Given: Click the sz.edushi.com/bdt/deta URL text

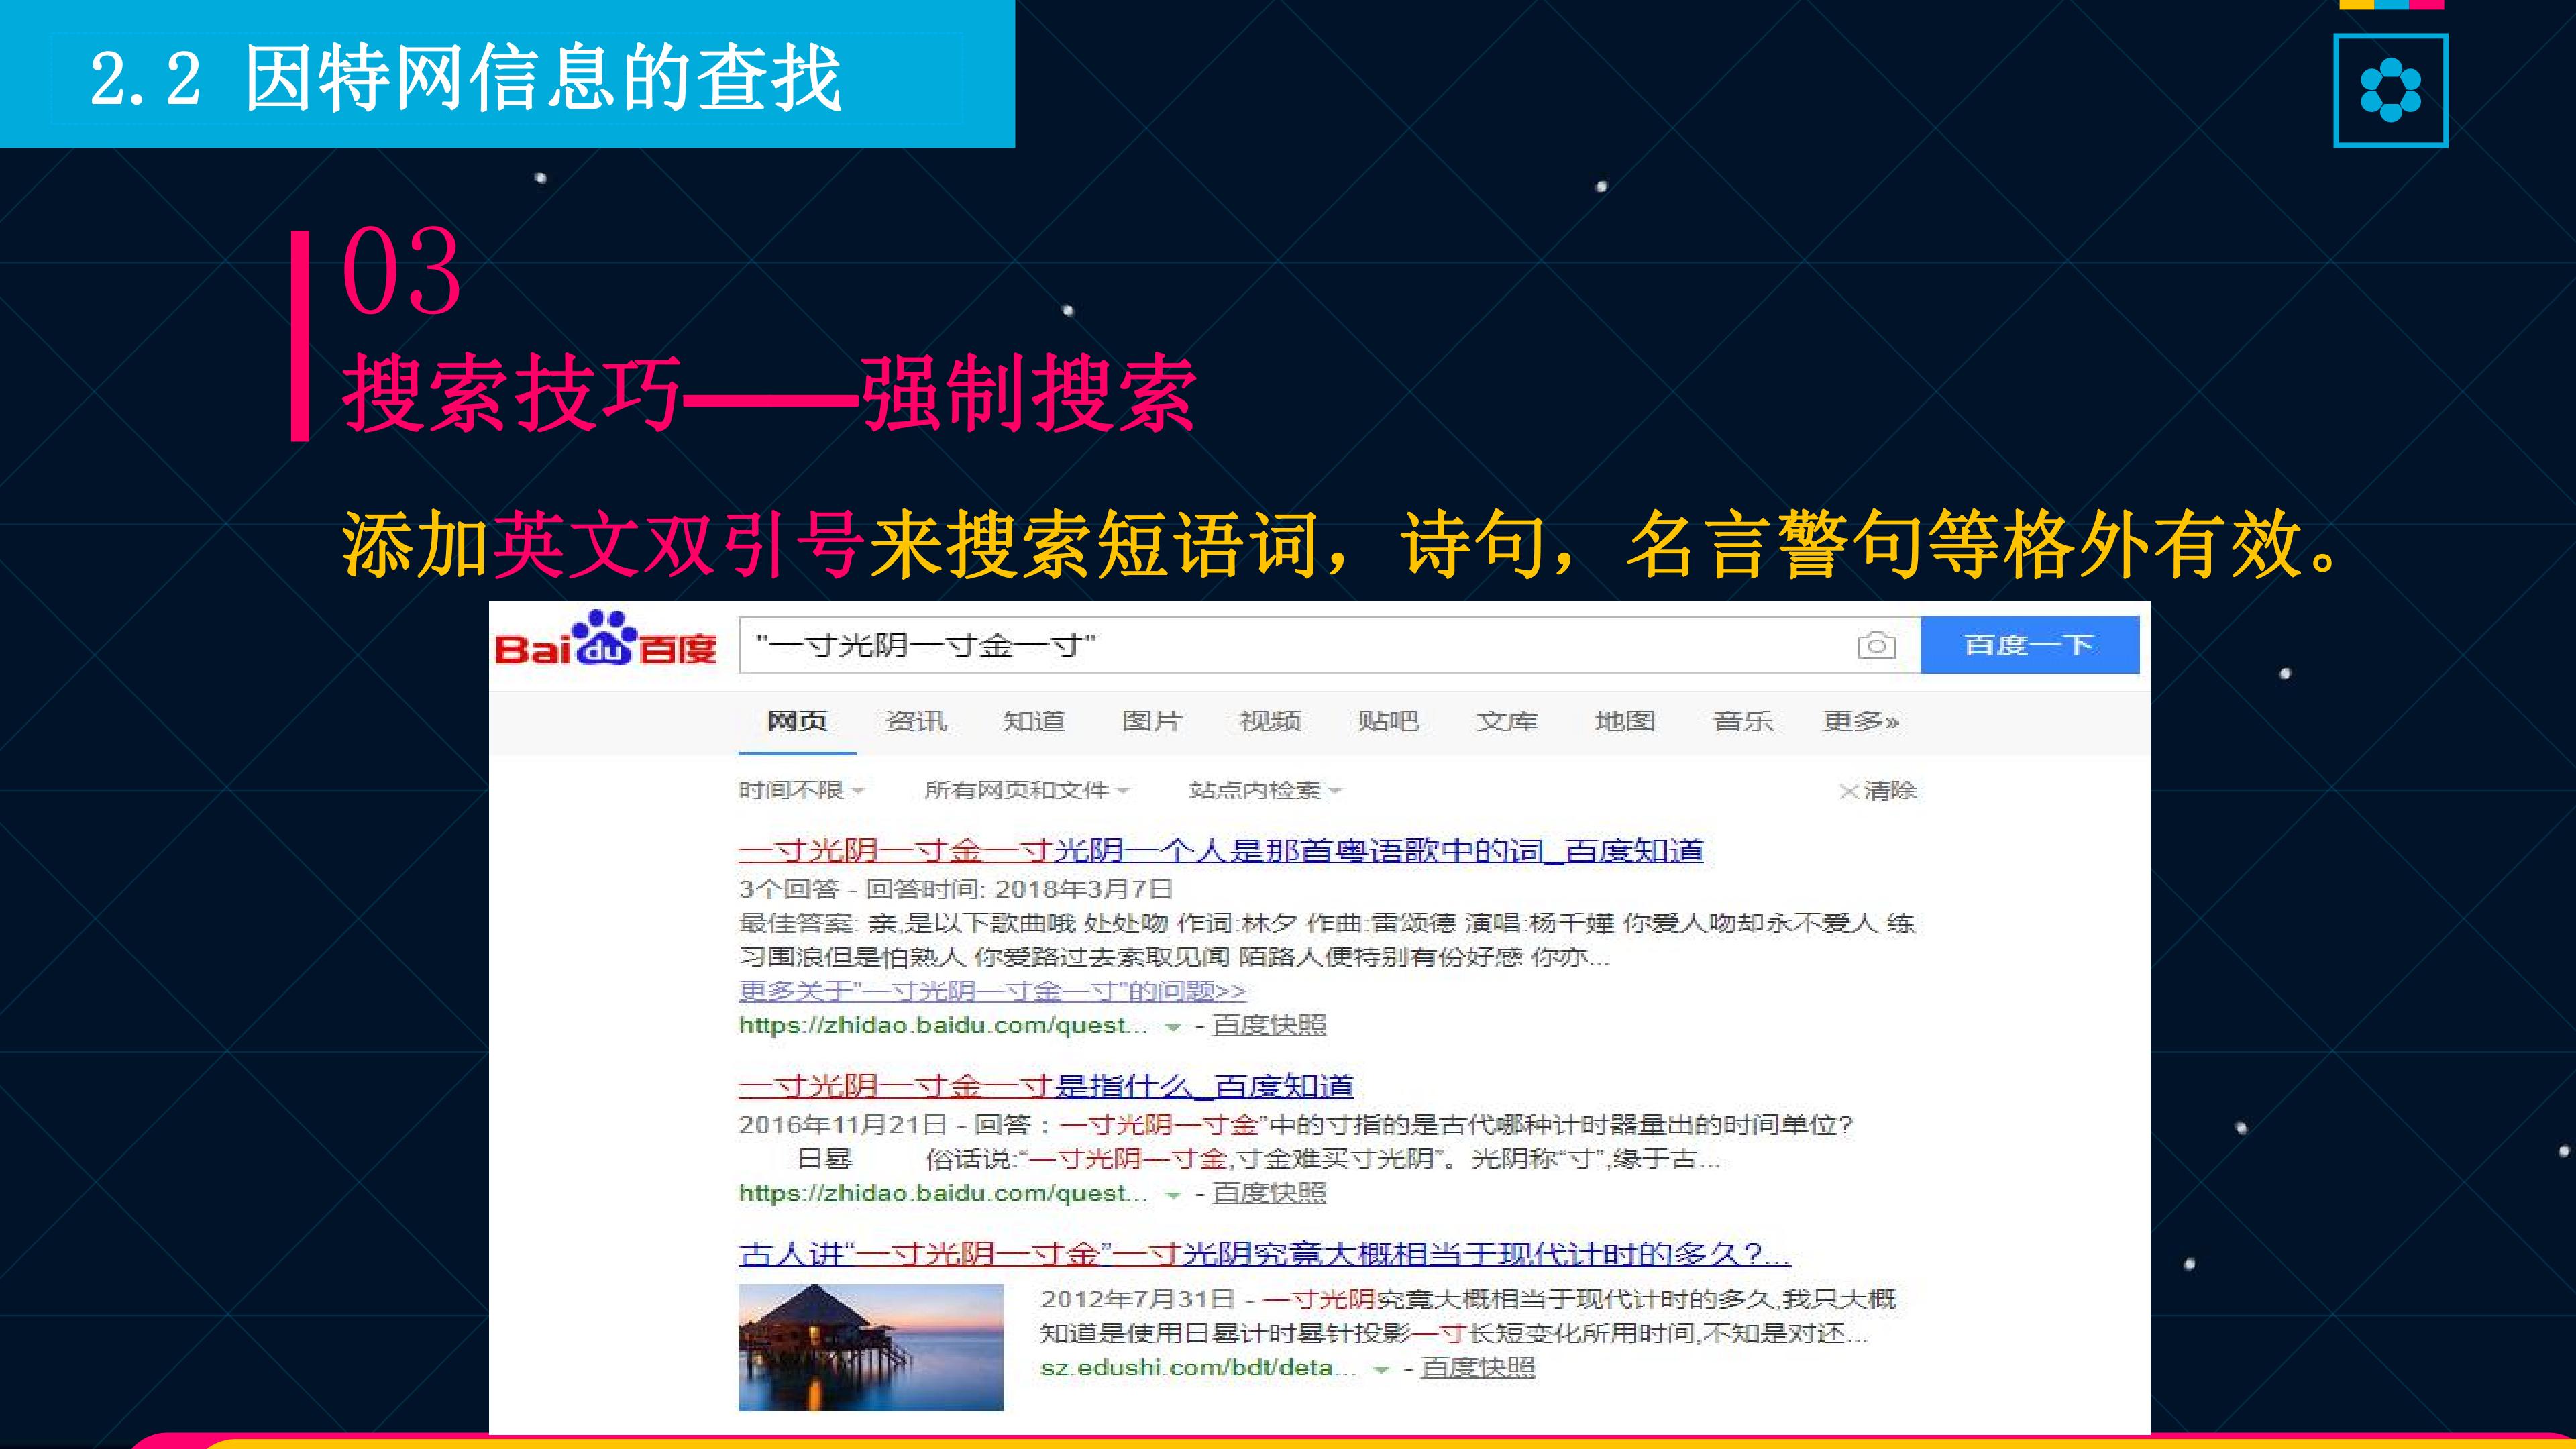Looking at the screenshot, I should coord(1198,1367).
